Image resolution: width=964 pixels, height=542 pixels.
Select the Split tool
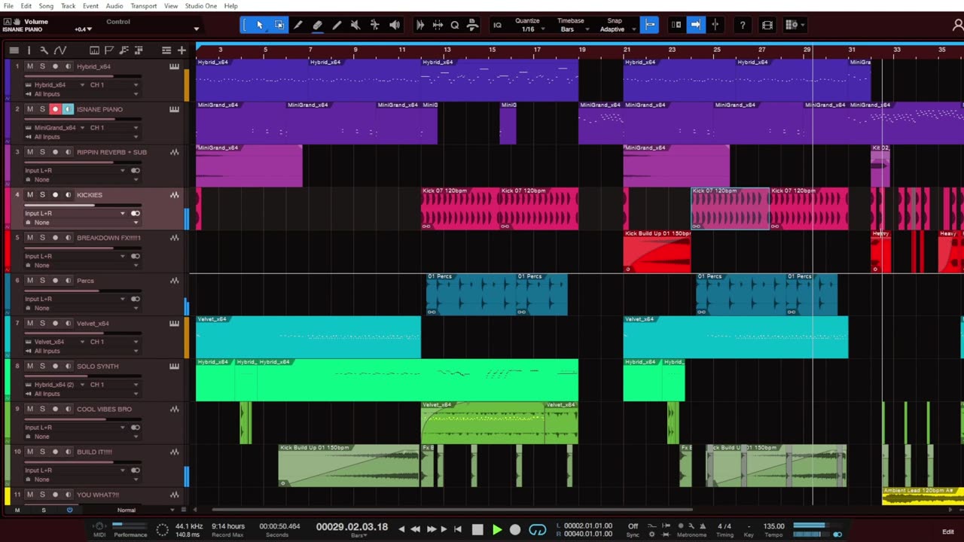coord(298,25)
